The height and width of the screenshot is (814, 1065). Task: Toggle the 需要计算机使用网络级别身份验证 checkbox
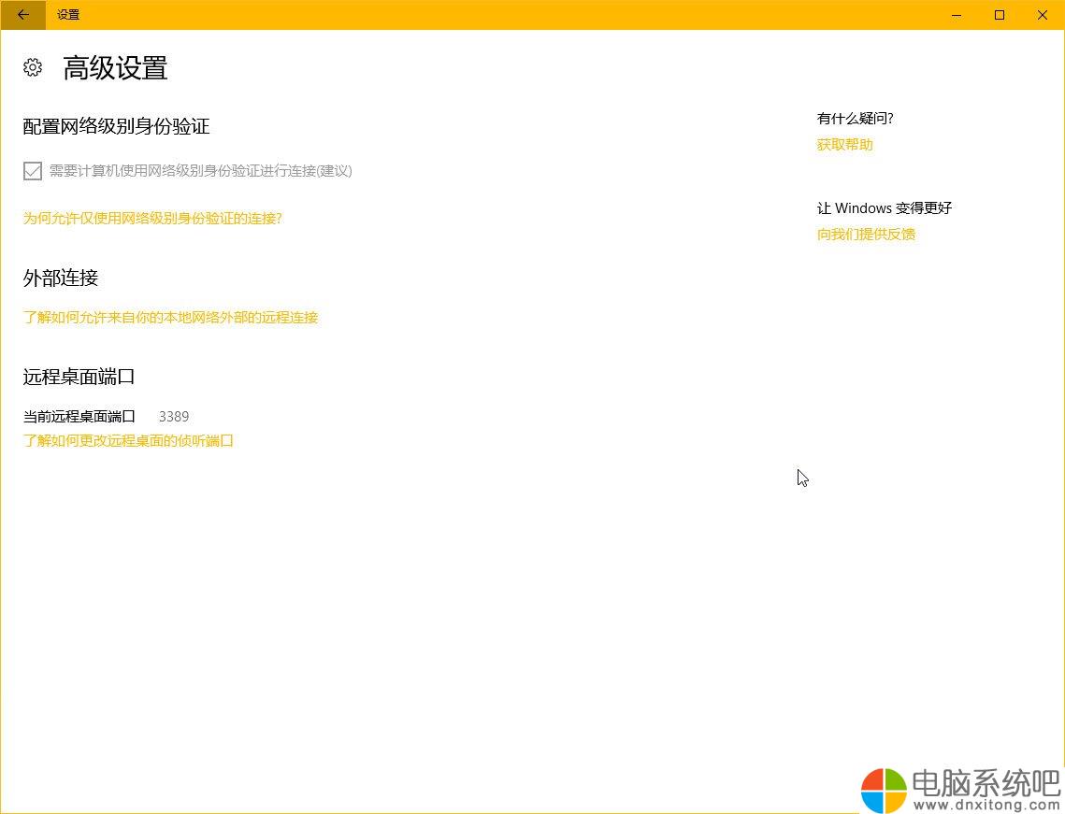(x=33, y=171)
